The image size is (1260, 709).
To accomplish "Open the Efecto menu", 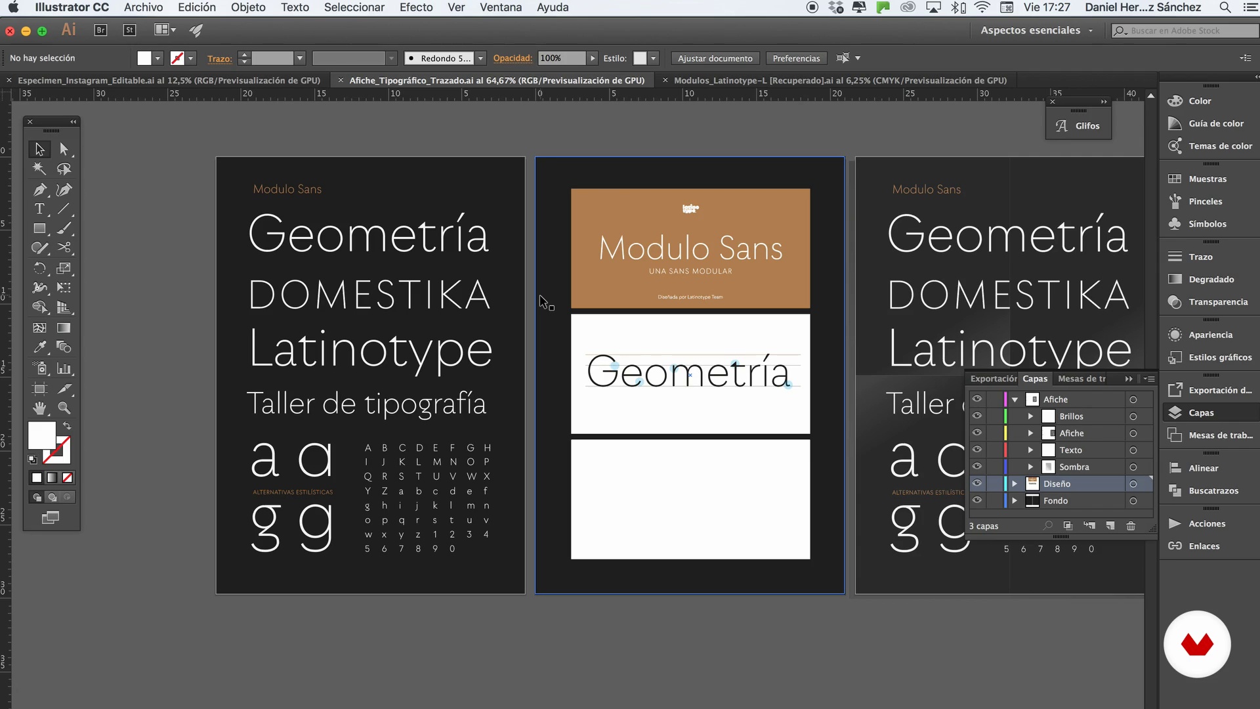I will coord(416,7).
